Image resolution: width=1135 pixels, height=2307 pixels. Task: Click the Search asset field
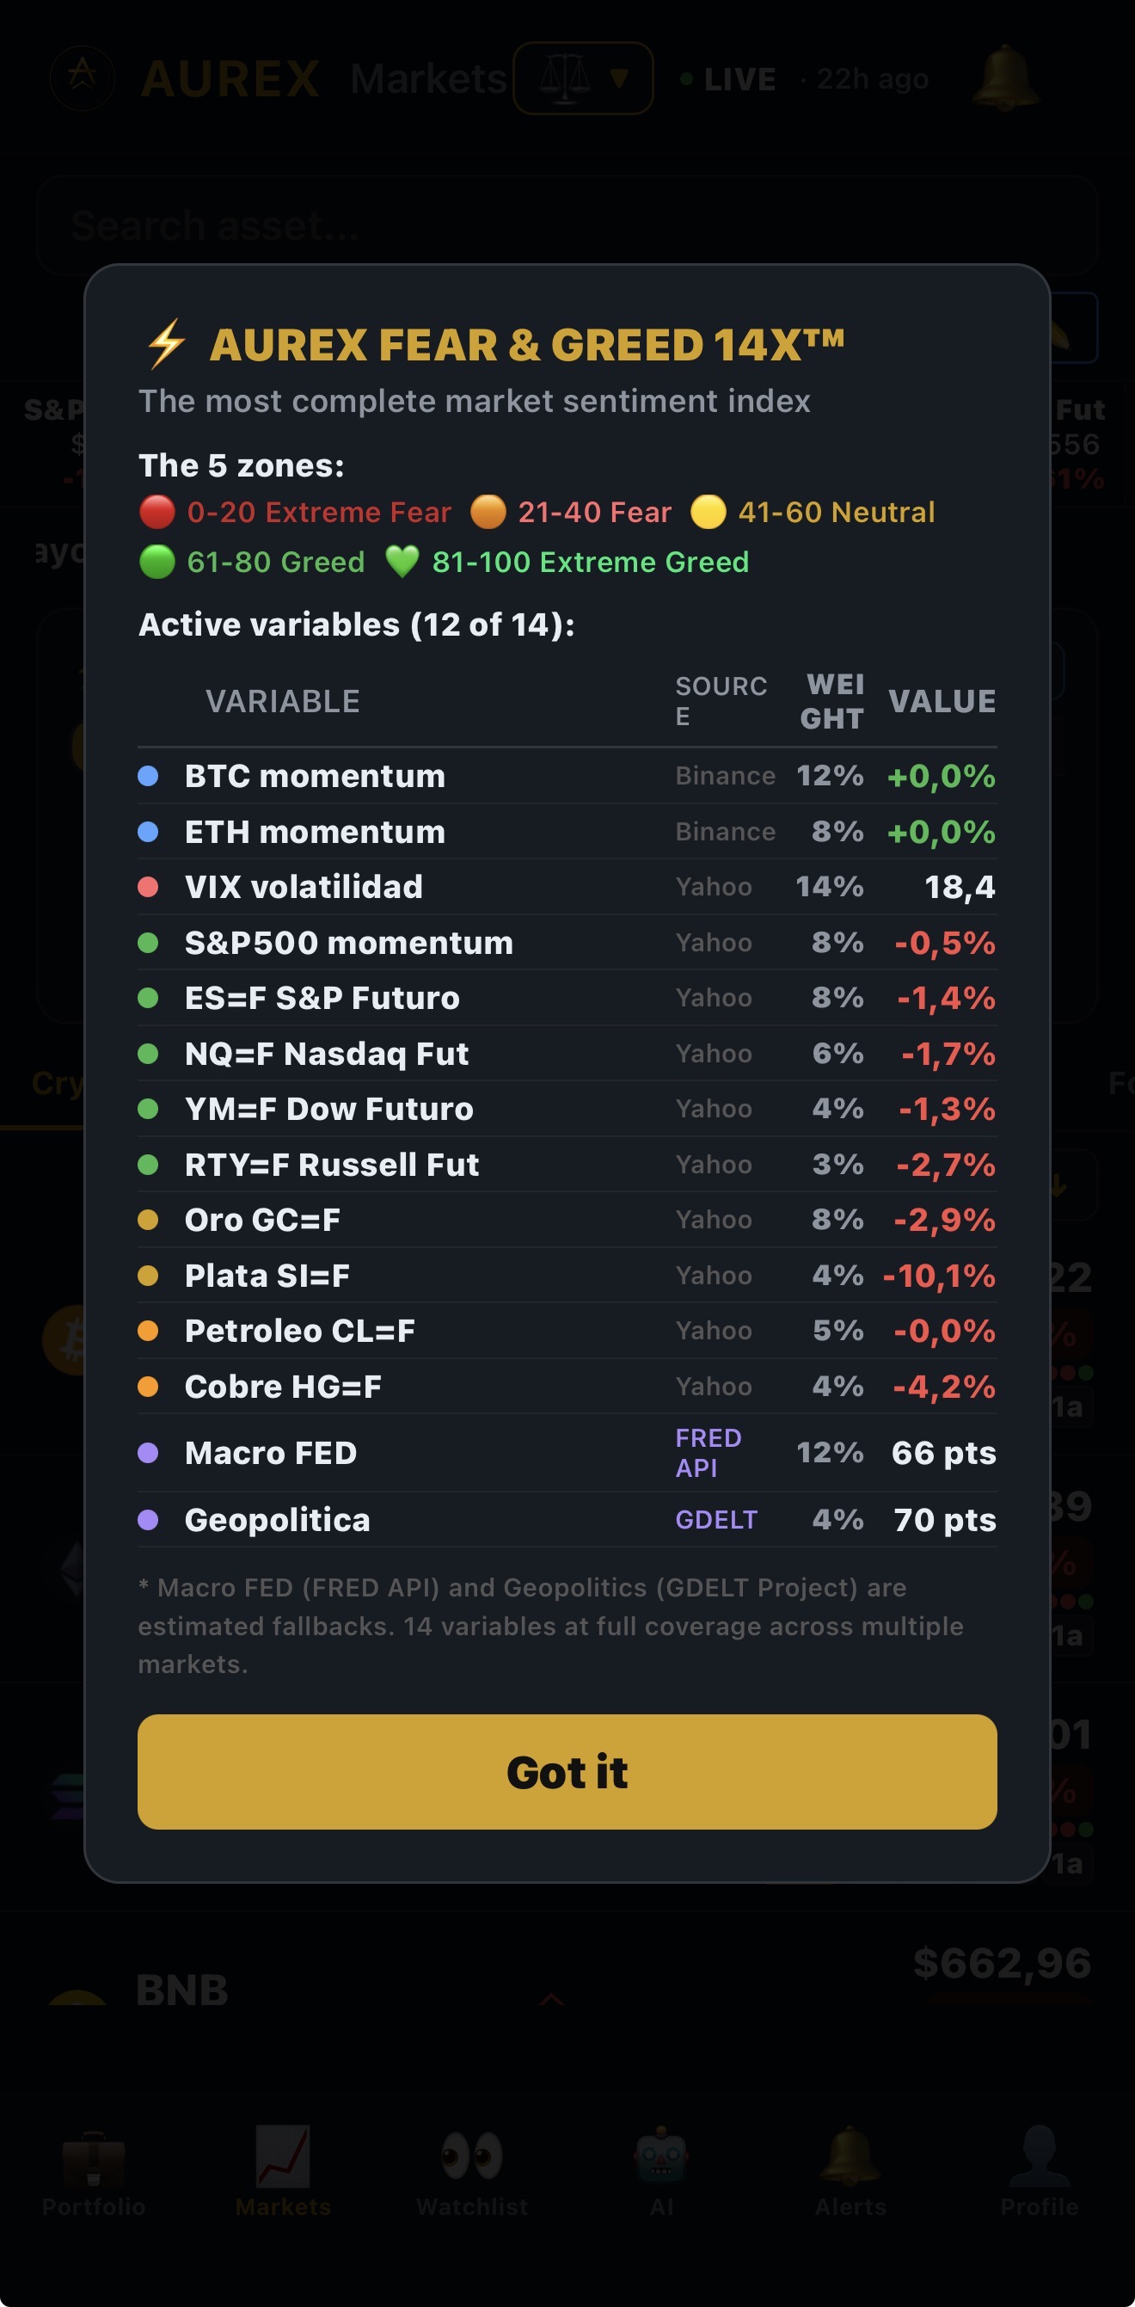click(567, 225)
